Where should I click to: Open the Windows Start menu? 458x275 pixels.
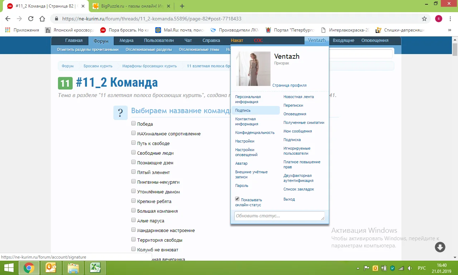[9, 268]
